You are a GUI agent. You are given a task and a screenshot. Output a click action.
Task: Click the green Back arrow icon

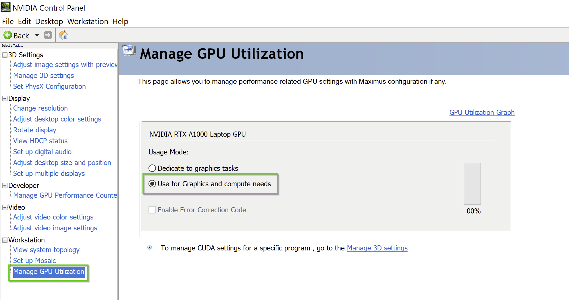[x=8, y=35]
